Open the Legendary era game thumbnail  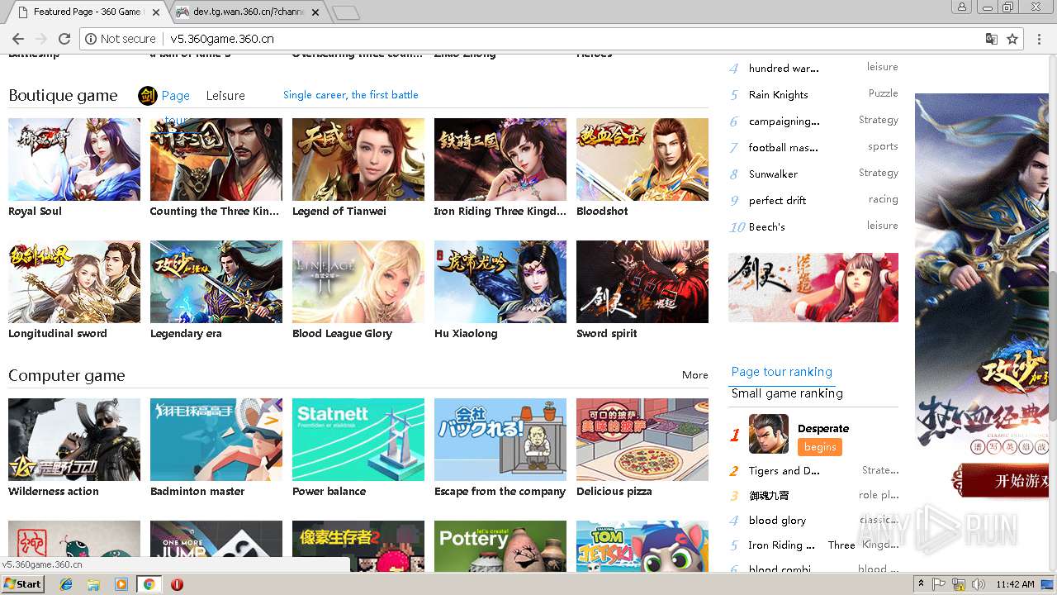coord(216,282)
